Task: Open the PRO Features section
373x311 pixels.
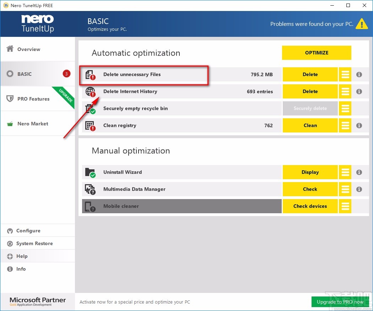Action: pyautogui.click(x=38, y=99)
